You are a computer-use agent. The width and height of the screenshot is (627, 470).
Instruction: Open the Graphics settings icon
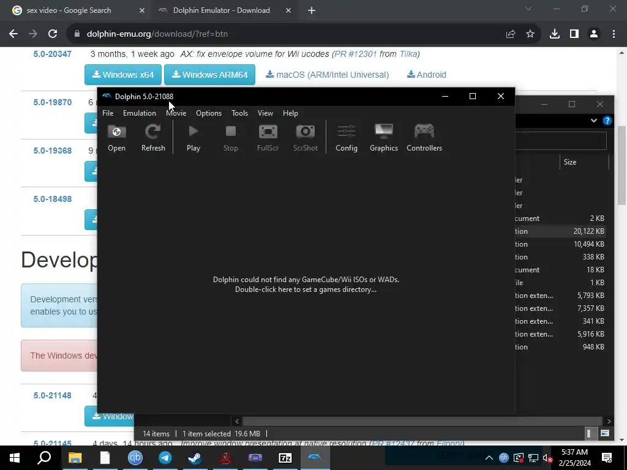point(384,138)
